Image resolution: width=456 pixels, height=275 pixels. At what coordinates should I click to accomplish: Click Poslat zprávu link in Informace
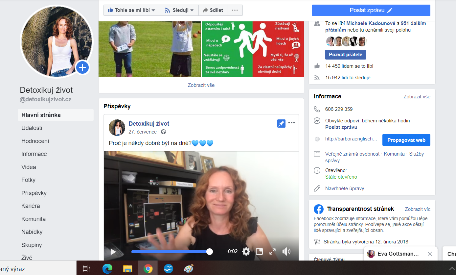tap(341, 127)
